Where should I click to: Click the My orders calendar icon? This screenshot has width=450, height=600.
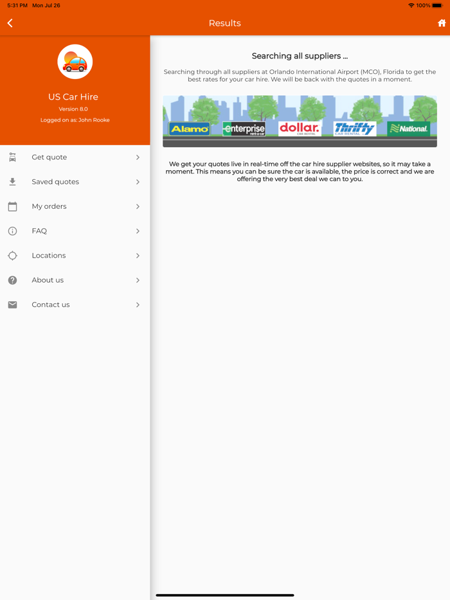click(13, 206)
